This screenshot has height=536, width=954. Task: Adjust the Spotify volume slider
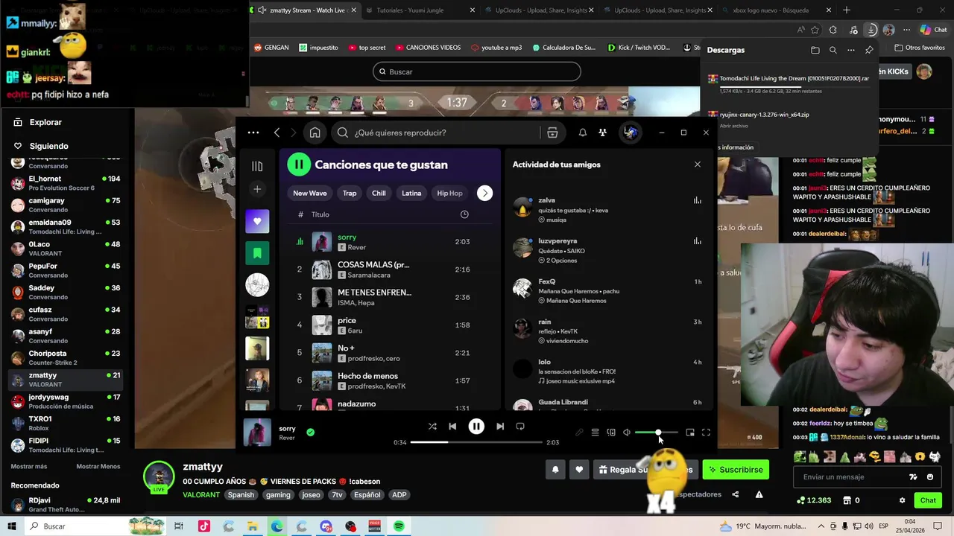pyautogui.click(x=656, y=433)
